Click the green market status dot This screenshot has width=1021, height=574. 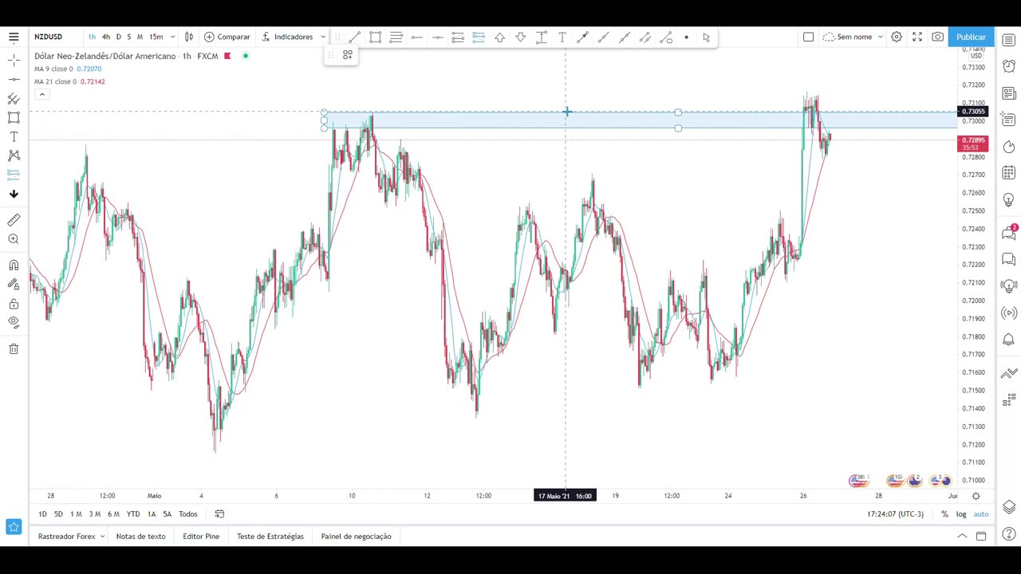246,56
